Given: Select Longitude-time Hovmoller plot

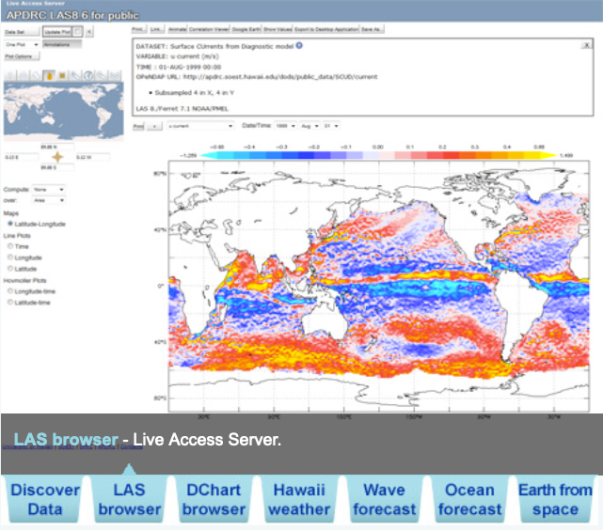Looking at the screenshot, I should coord(9,291).
